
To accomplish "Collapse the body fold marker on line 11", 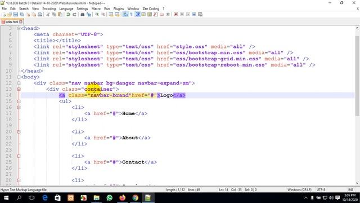I will [x=19, y=77].
